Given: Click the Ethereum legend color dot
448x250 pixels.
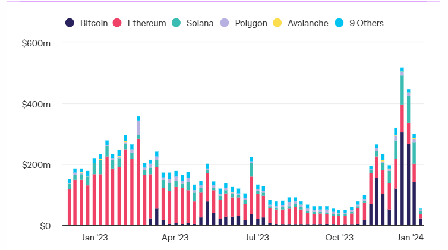Looking at the screenshot, I should (x=116, y=23).
